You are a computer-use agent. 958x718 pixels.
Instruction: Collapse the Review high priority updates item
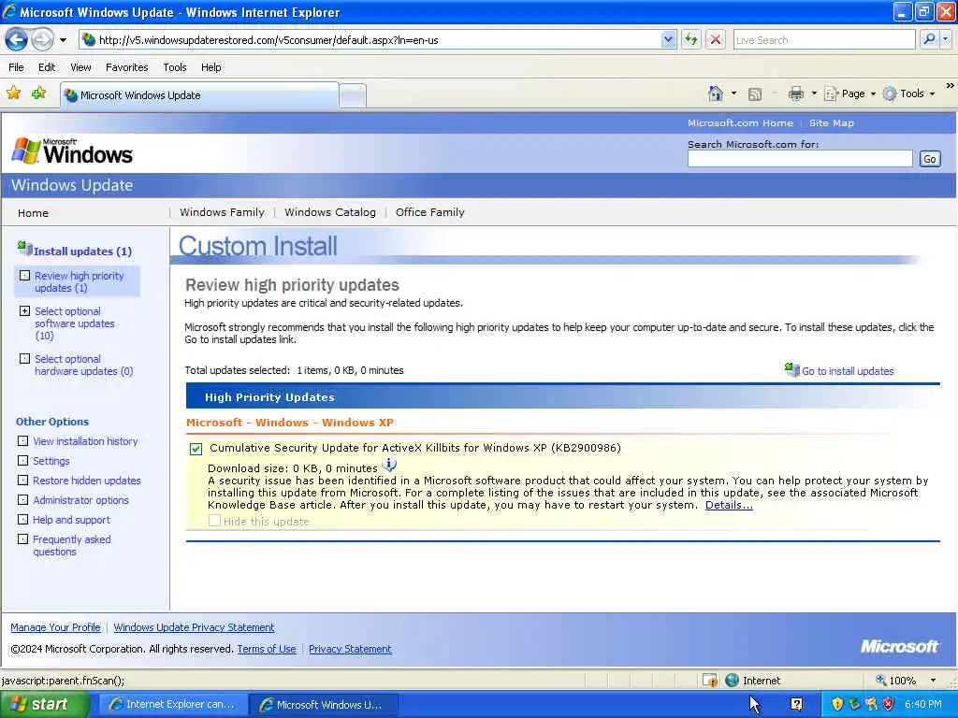coord(24,276)
